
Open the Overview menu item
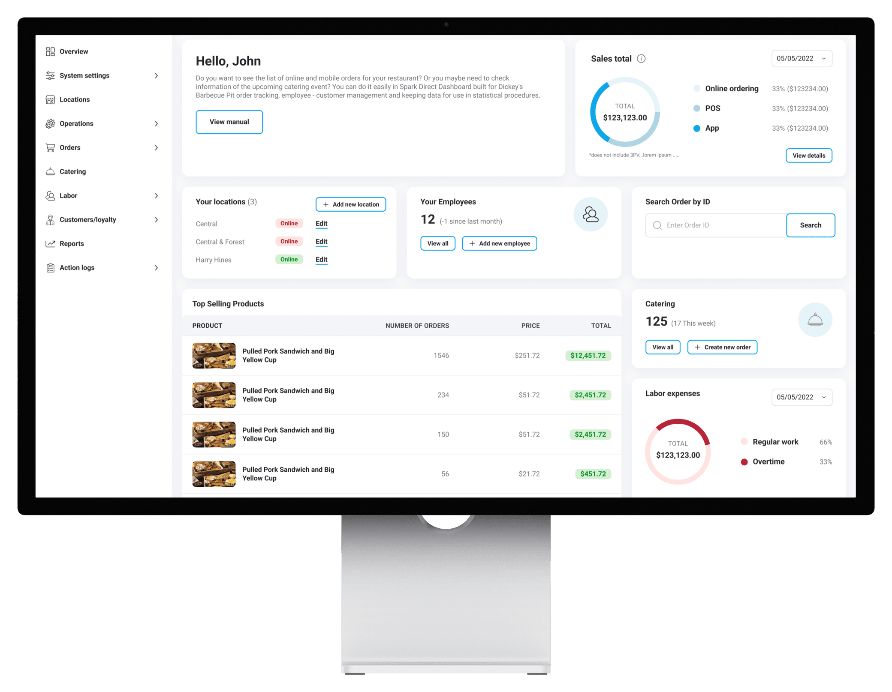pyautogui.click(x=74, y=51)
